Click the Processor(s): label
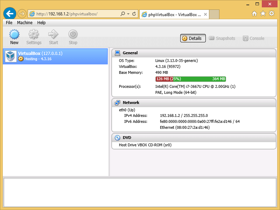This screenshot has width=280, height=210. pos(130,86)
